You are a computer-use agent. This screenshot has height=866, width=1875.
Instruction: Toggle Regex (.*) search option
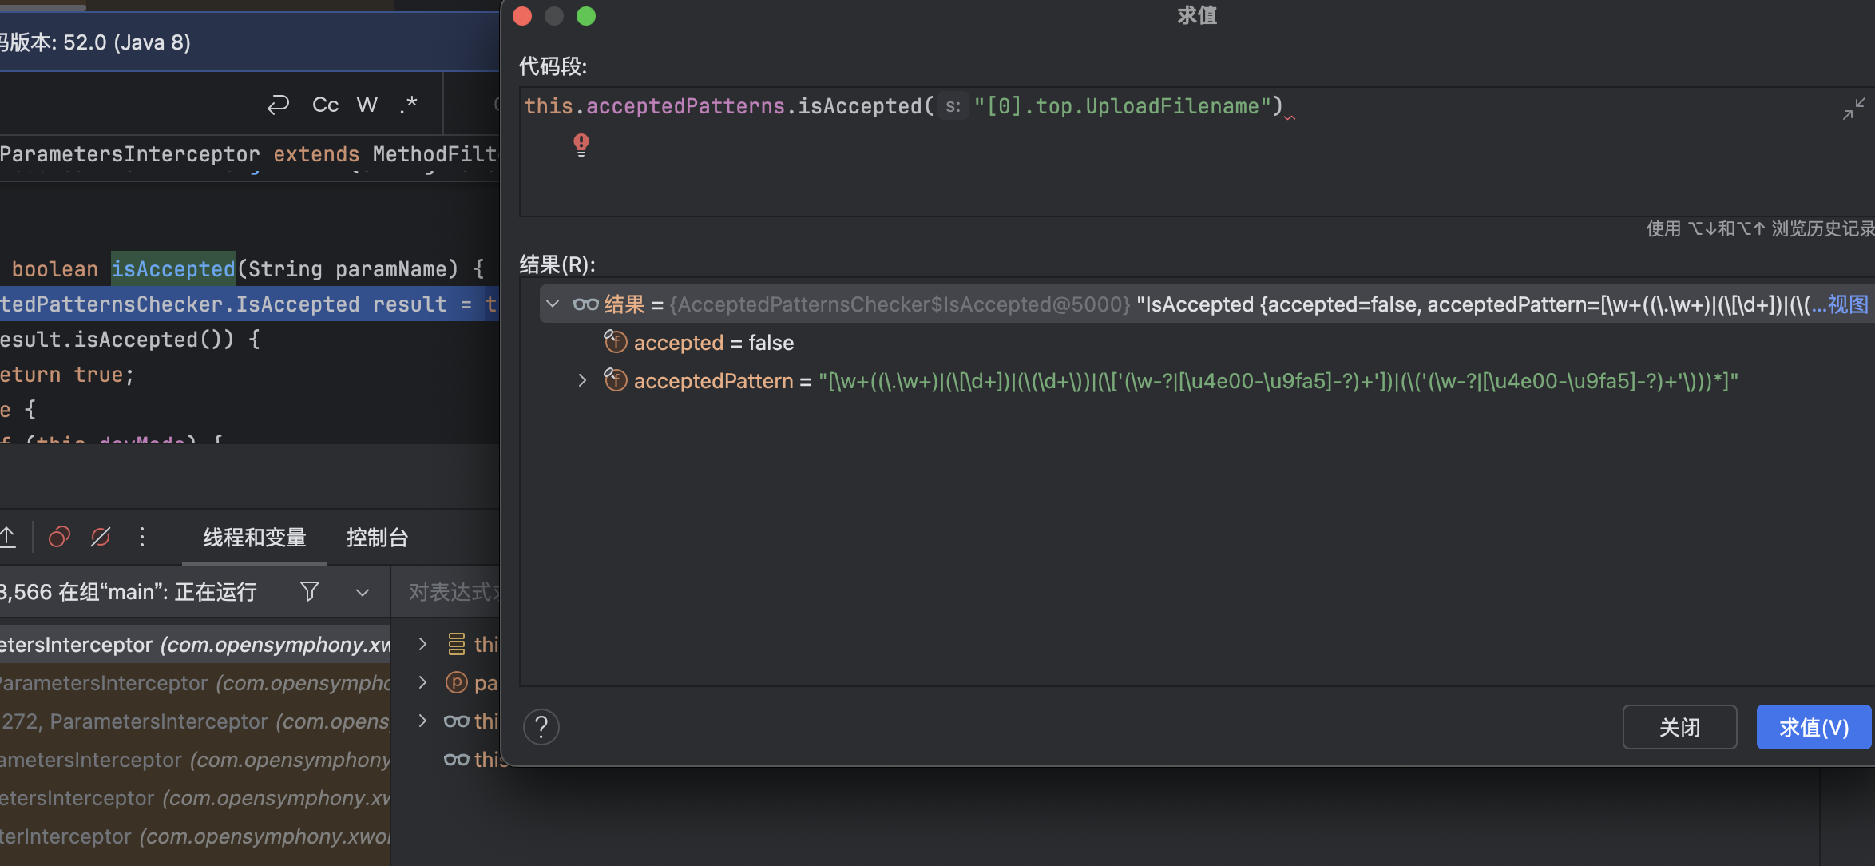click(x=409, y=105)
